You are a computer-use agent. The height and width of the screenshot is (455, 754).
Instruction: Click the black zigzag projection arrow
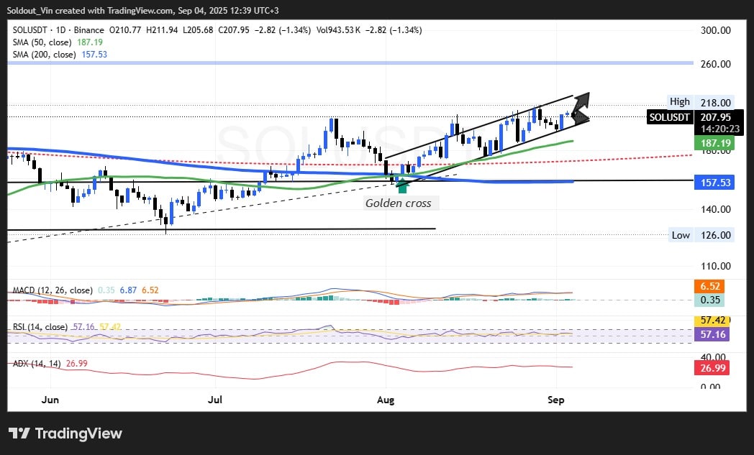tap(580, 108)
